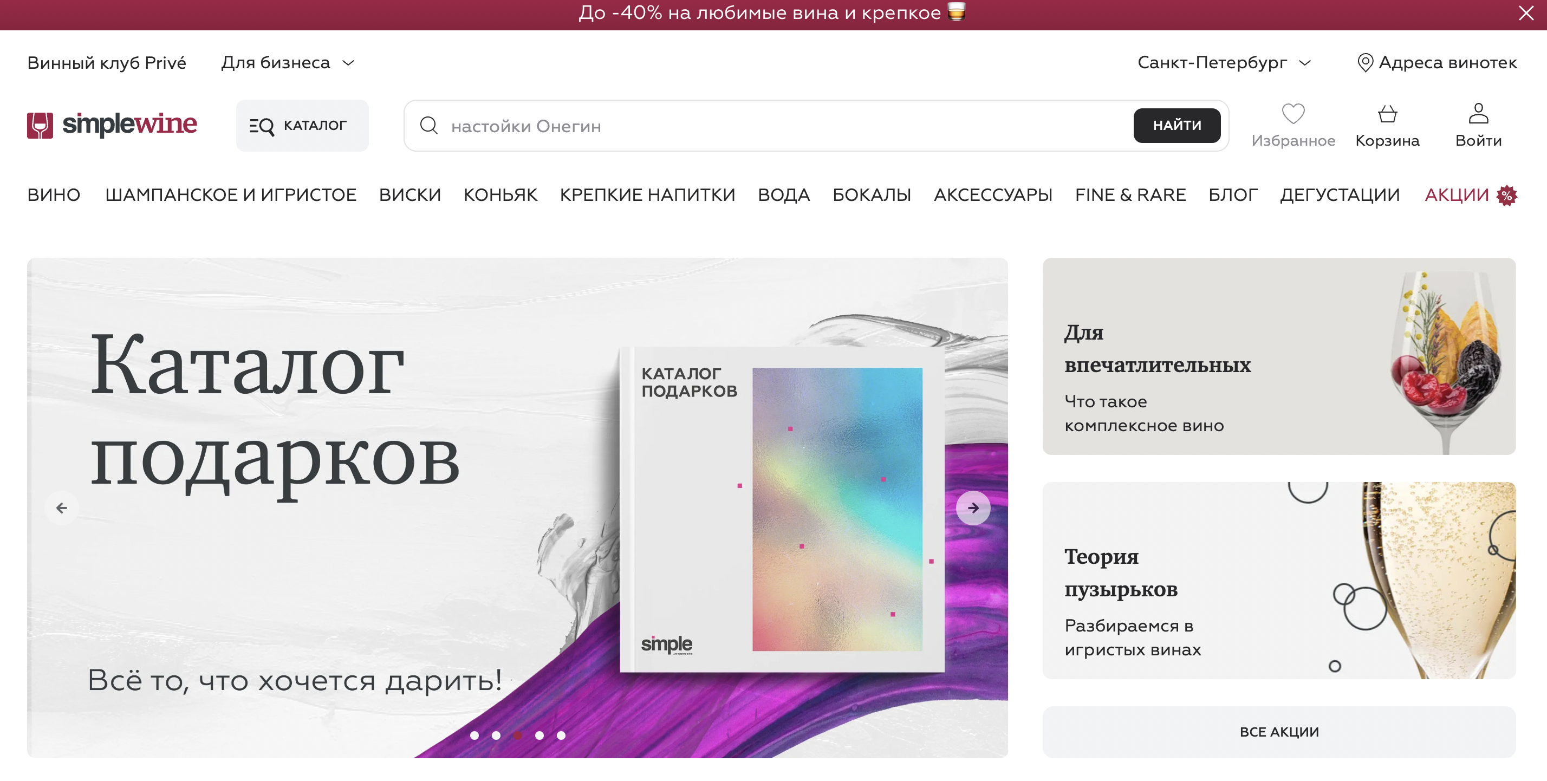Image resolution: width=1547 pixels, height=781 pixels.
Task: Open Шампанское и игристое category
Action: click(231, 195)
